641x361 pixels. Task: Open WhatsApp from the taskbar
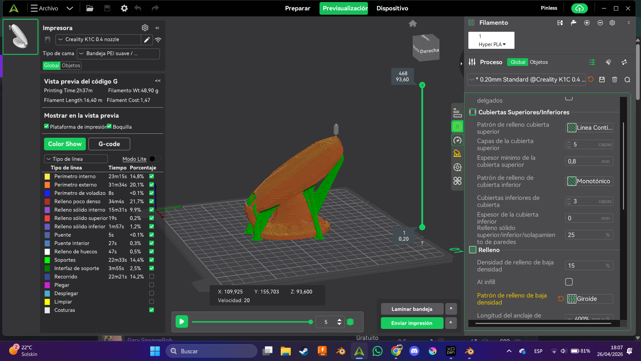coord(377,351)
